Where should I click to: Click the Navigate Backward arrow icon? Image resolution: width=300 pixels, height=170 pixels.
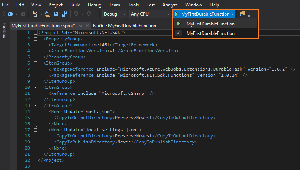(x=10, y=14)
